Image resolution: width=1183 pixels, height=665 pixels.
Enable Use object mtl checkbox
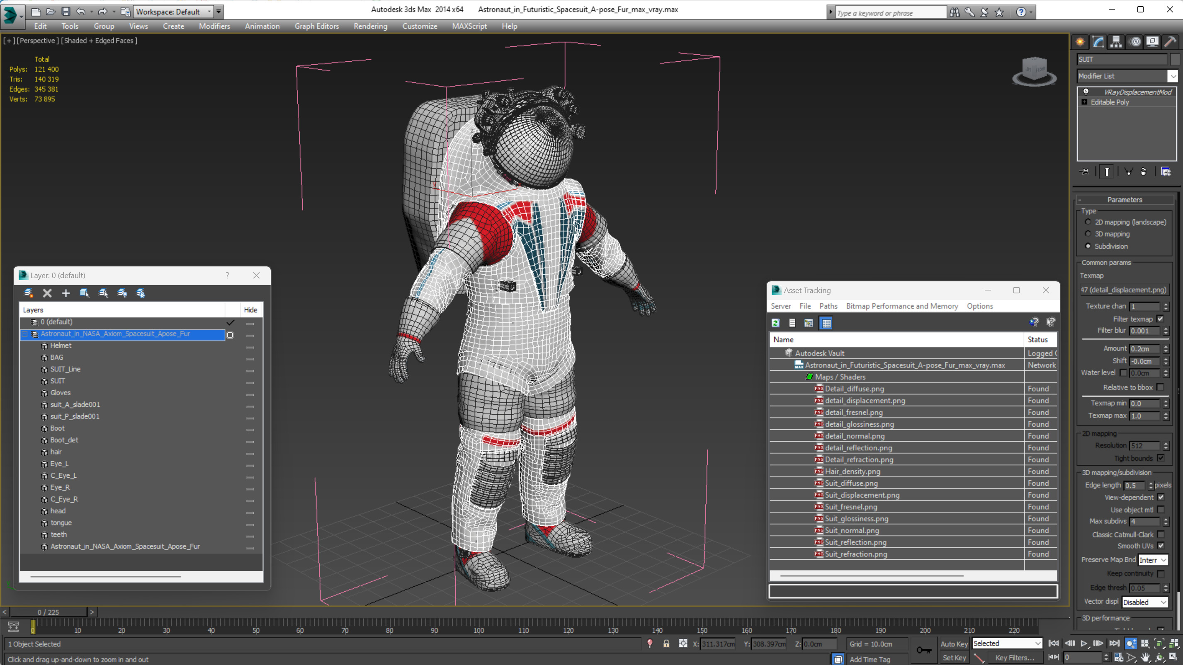[1161, 510]
